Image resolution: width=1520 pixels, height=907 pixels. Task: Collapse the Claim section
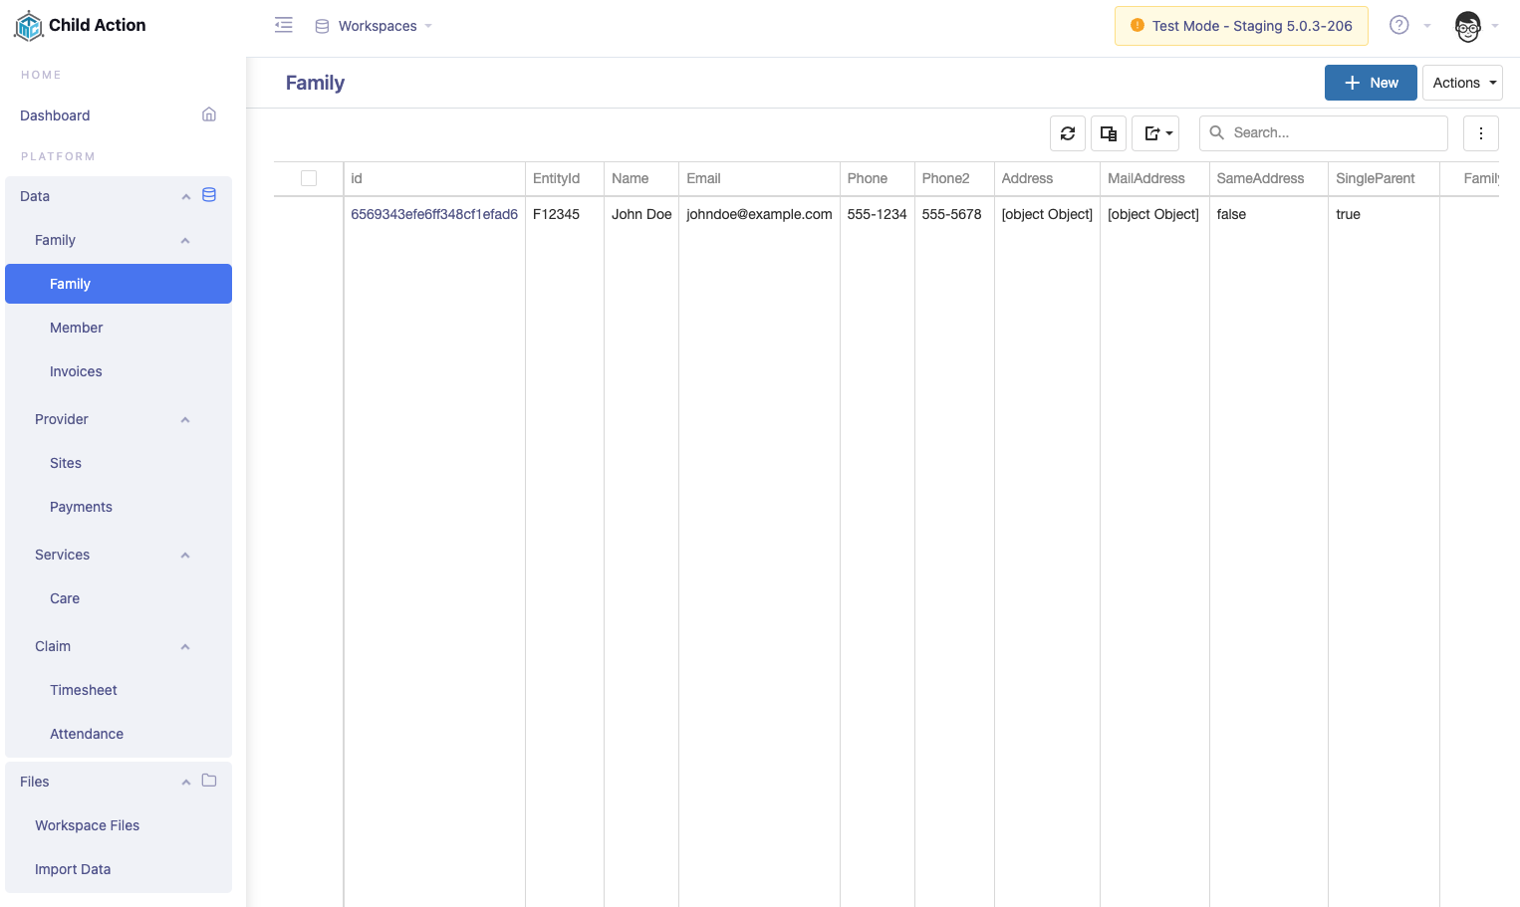(184, 646)
